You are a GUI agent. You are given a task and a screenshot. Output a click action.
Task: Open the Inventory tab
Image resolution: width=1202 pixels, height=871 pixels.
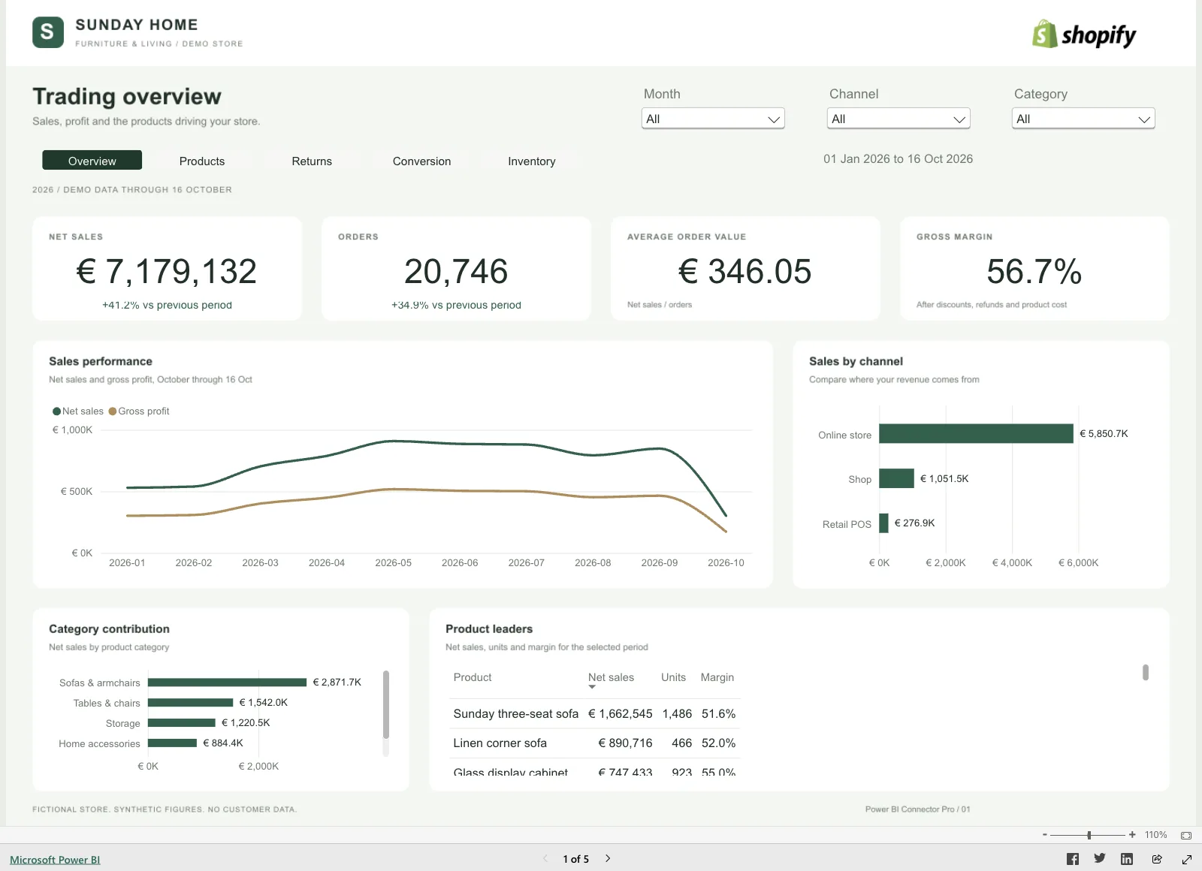[532, 161]
